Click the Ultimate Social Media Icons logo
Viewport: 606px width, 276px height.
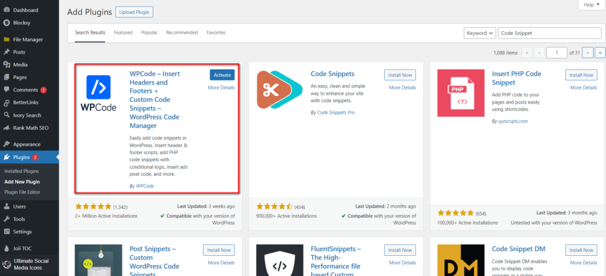[6, 264]
